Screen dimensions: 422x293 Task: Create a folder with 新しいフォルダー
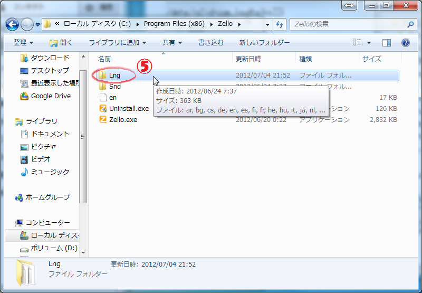point(264,43)
